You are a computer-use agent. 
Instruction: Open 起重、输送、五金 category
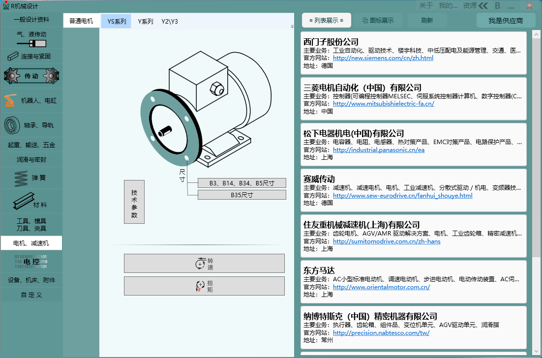31,145
